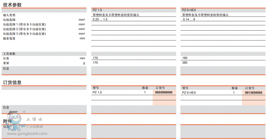Select the 插套宽度 row label
The image size is (266, 140).
coord(9,39)
